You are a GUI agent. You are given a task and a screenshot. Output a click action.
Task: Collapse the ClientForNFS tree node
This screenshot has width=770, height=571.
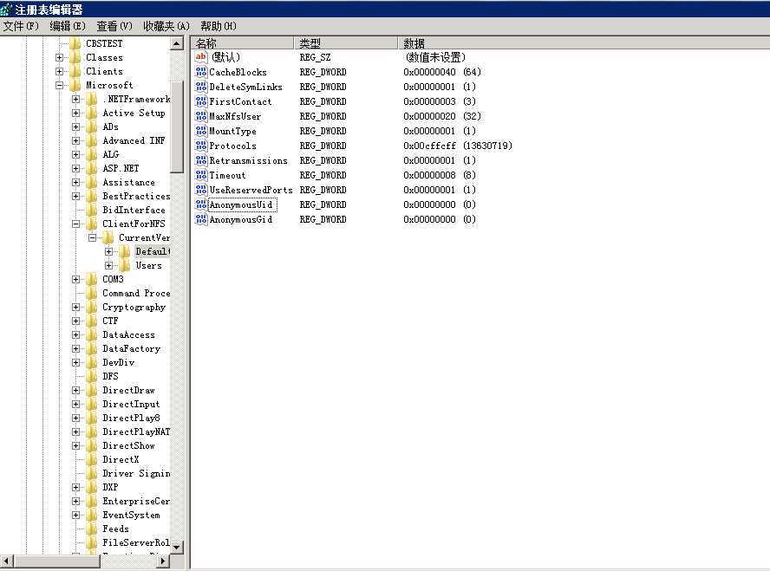point(75,224)
